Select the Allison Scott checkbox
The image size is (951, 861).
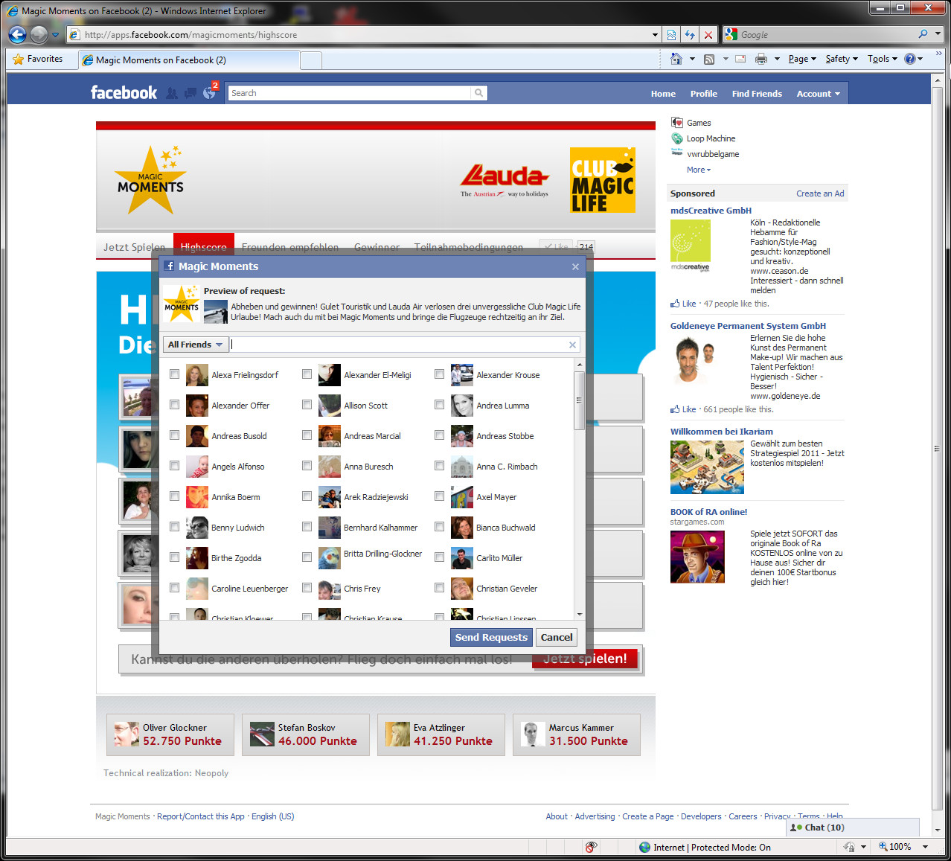307,405
